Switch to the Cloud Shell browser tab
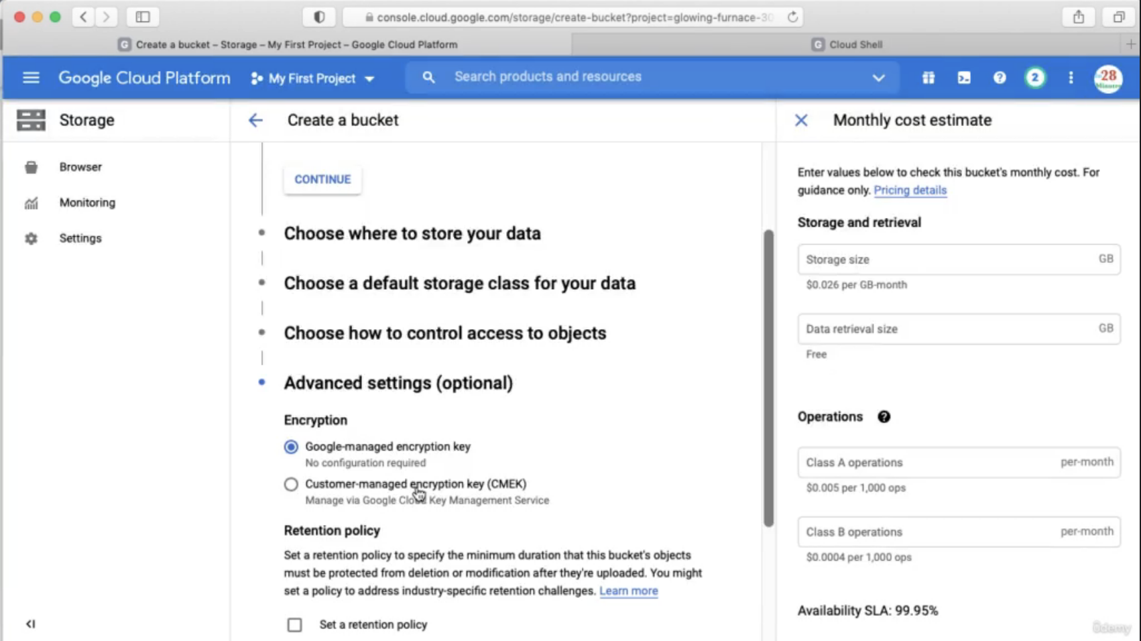Viewport: 1141px width, 641px height. (x=848, y=44)
